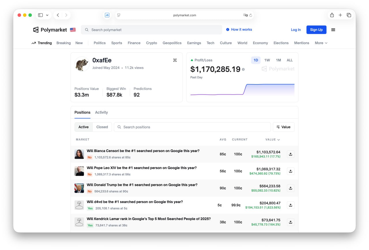Click the Log In link

tap(296, 29)
